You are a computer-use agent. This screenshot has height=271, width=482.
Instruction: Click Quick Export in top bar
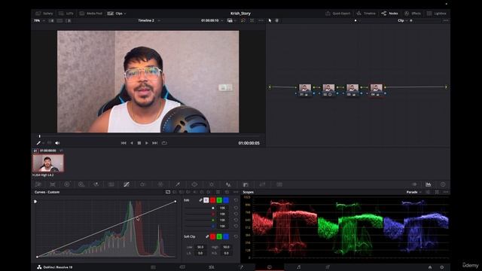coord(338,14)
